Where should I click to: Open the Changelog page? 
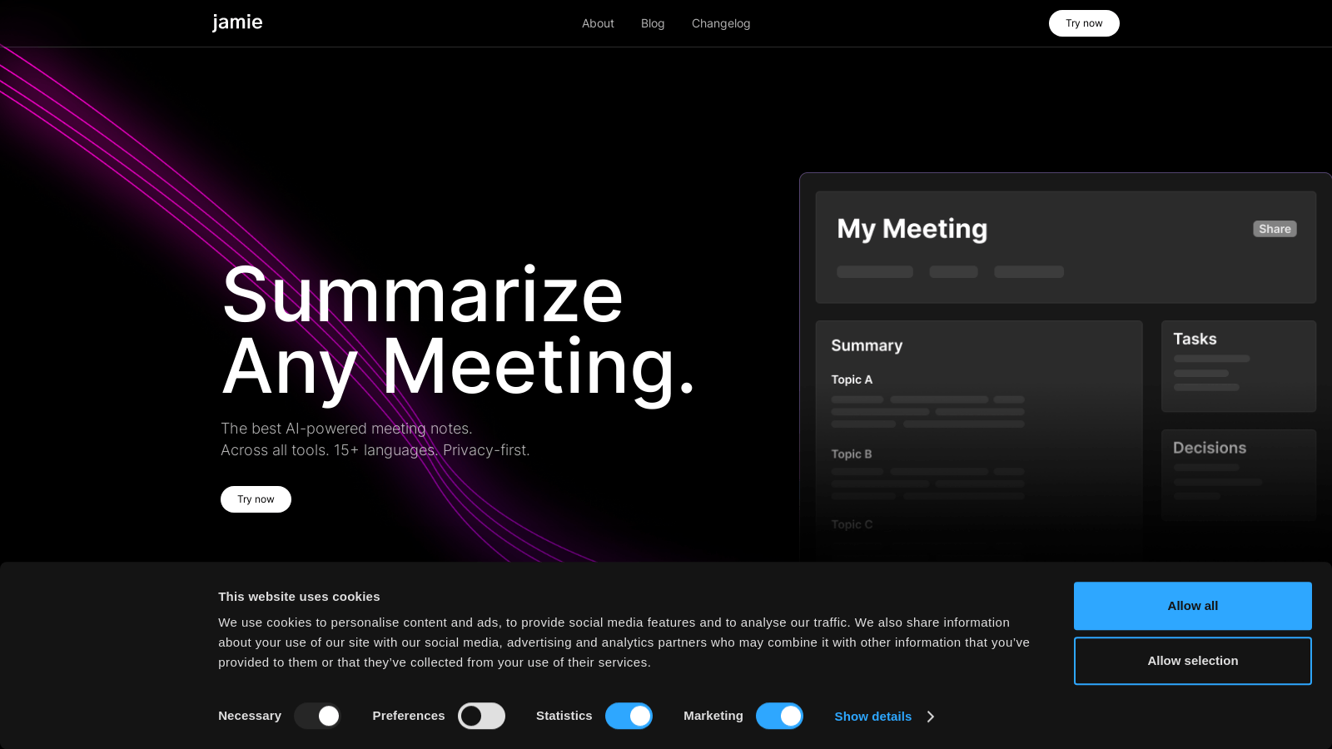[x=721, y=23]
